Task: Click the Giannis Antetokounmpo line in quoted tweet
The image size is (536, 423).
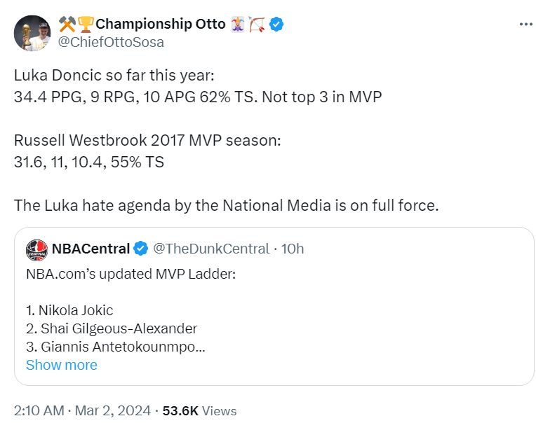Action: (x=115, y=347)
